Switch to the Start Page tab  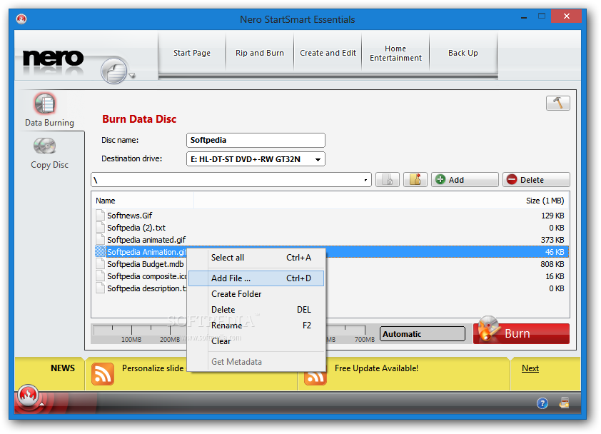[x=192, y=53]
